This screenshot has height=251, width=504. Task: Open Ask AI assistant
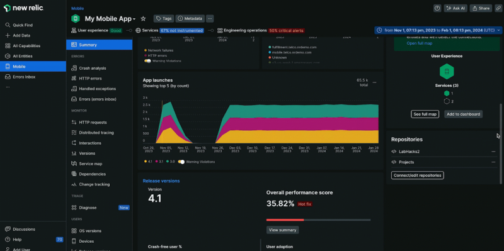pos(455,8)
